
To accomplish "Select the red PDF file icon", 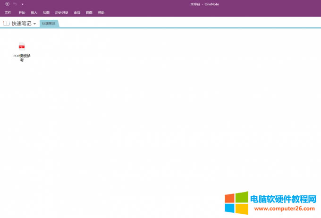I will click(22, 46).
